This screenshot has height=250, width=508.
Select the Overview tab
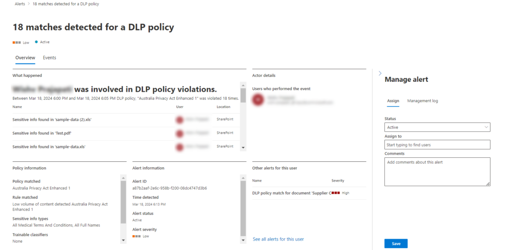(25, 58)
